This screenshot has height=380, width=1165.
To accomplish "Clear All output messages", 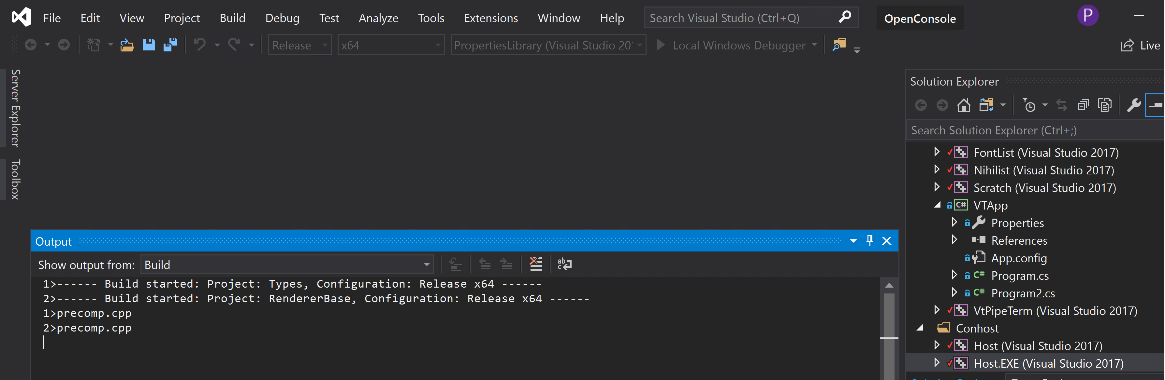I will 536,265.
